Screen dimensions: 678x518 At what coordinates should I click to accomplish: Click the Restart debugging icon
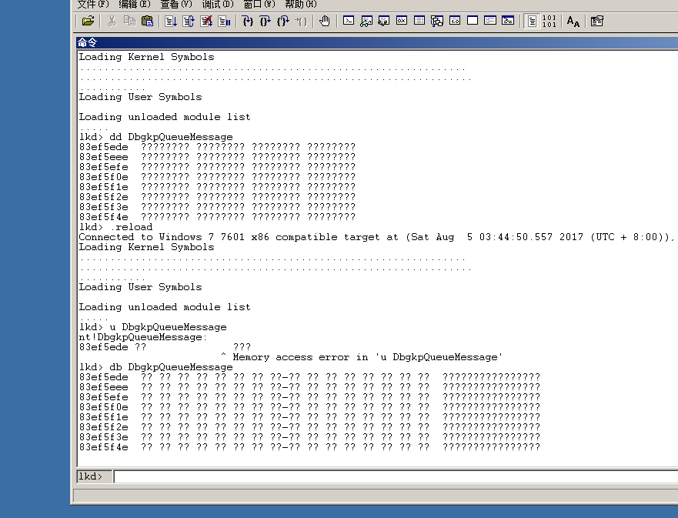(189, 21)
